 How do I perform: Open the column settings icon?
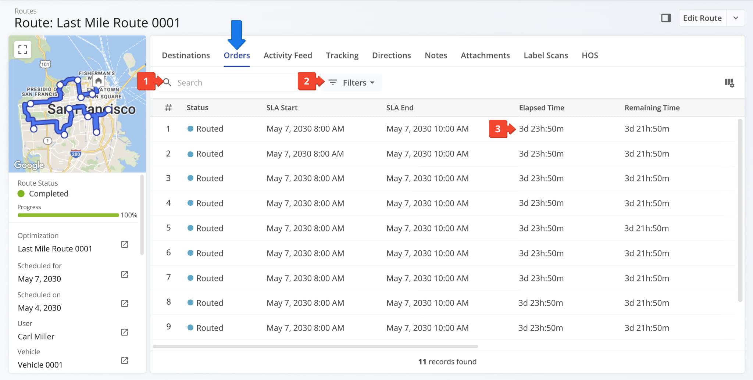(729, 83)
